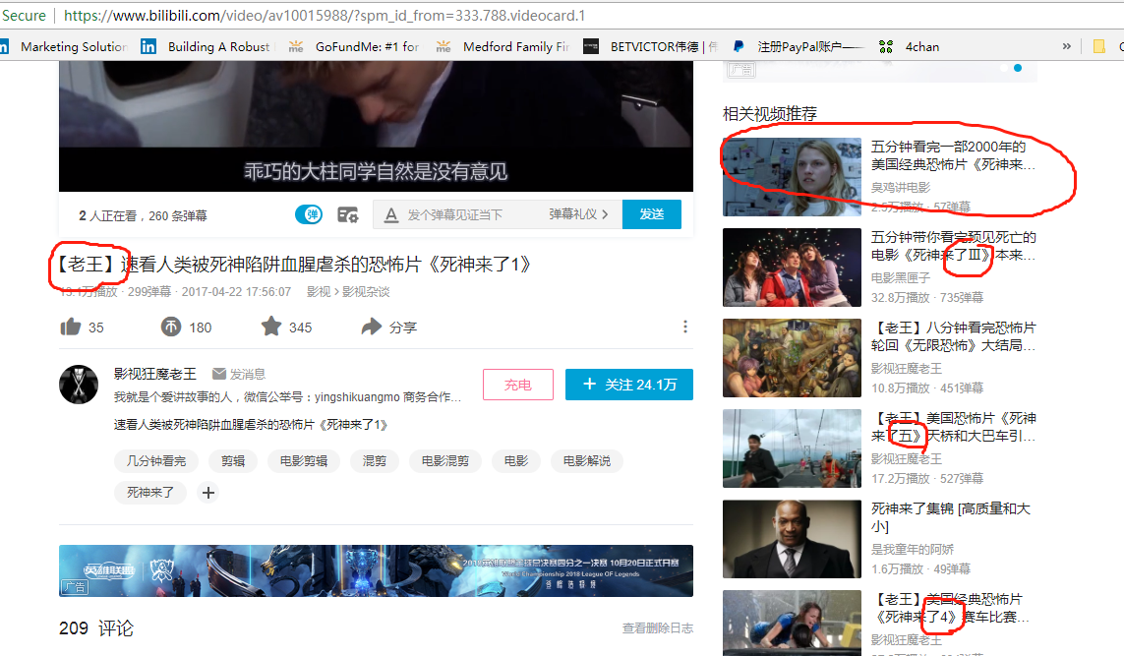Select the 剪辑 tag
The image size is (1124, 656).
(x=233, y=461)
